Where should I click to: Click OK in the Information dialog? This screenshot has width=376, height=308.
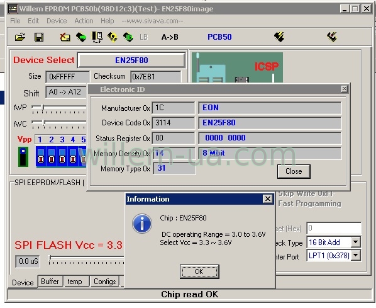[199, 271]
